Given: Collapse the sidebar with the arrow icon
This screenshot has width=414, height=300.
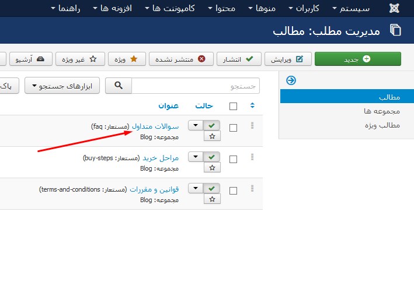Looking at the screenshot, I should click(291, 80).
